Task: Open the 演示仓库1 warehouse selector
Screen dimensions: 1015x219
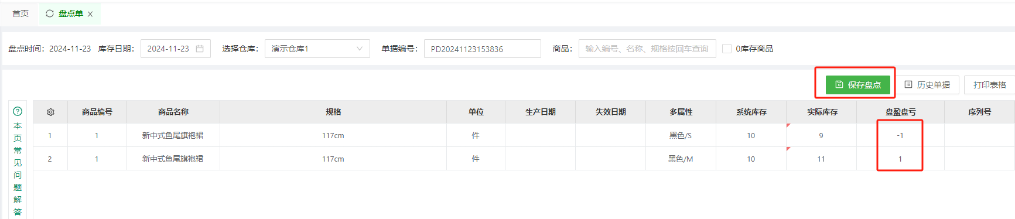Action: coord(317,49)
